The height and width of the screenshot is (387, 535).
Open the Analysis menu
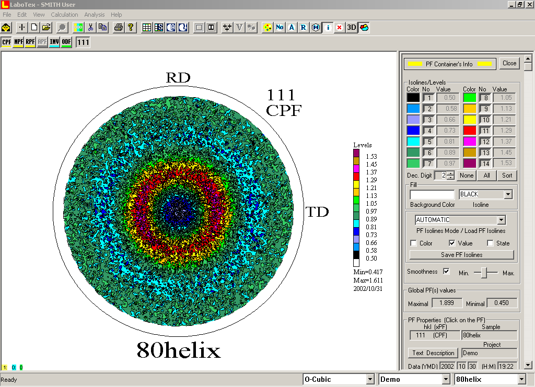coord(94,15)
